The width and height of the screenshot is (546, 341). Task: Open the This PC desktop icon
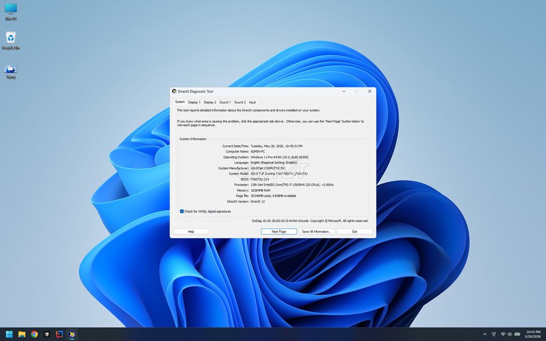pos(11,12)
